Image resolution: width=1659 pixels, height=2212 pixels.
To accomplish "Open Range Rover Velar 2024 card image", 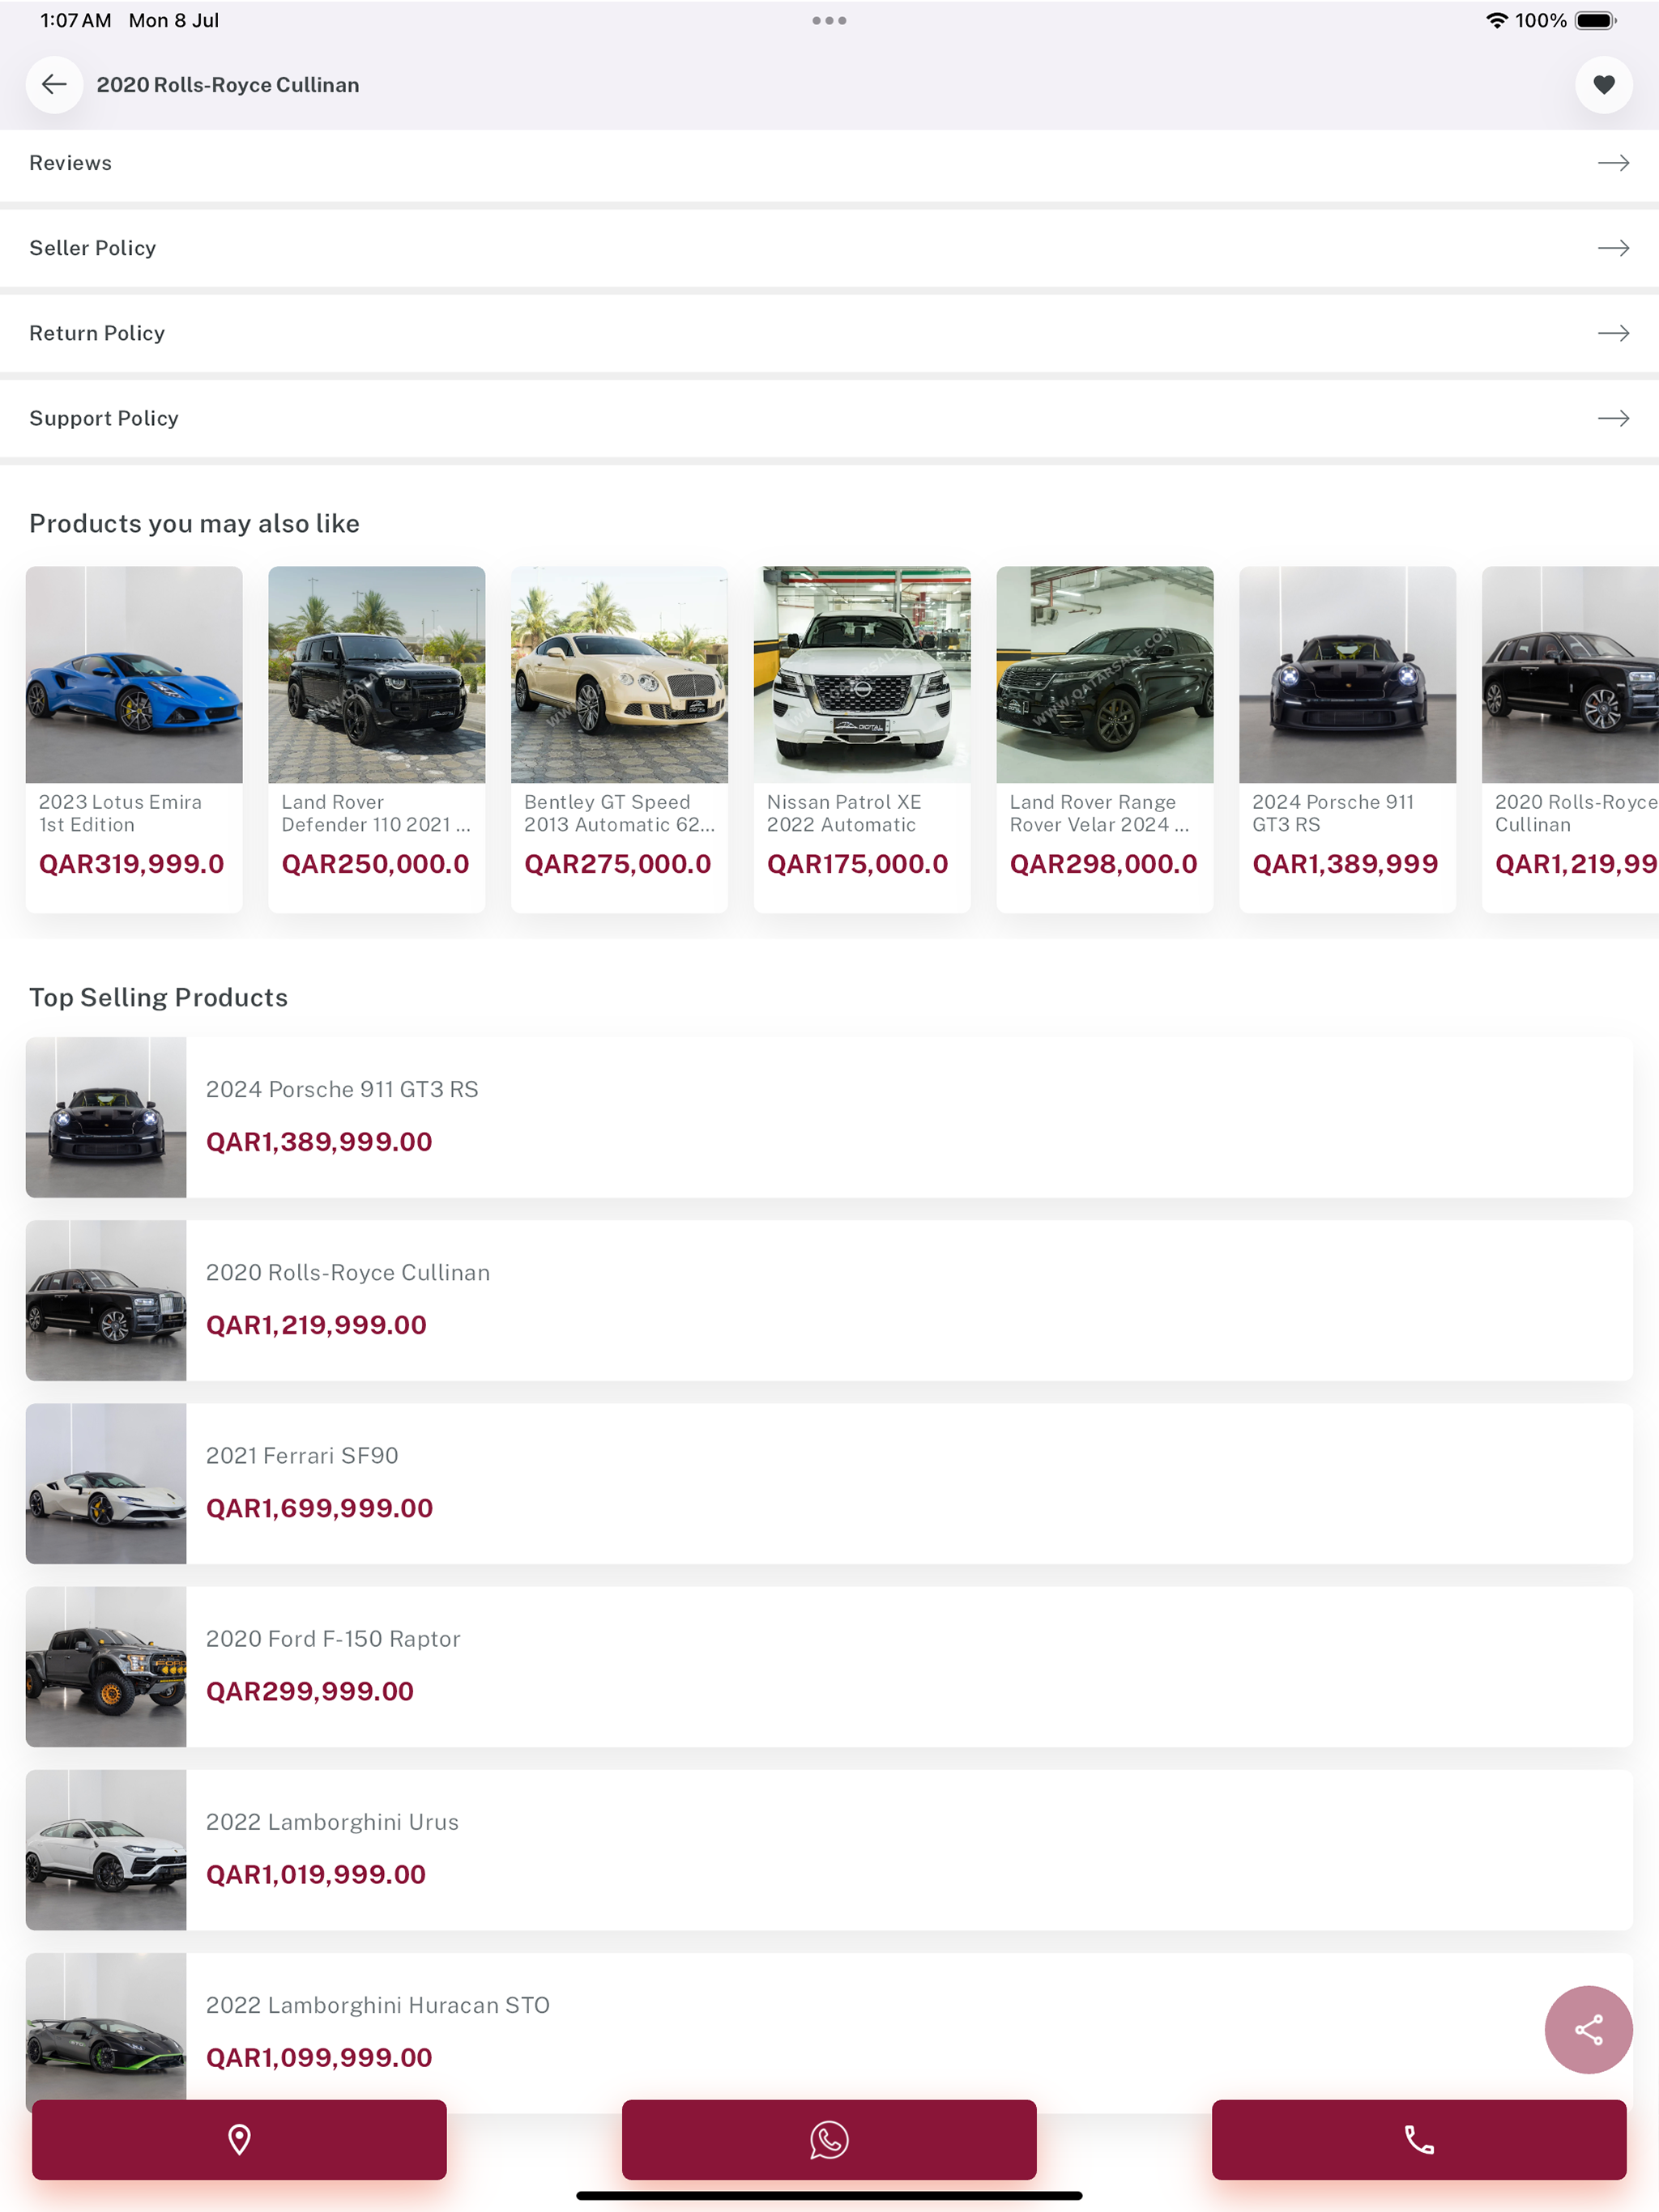I will (1105, 675).
